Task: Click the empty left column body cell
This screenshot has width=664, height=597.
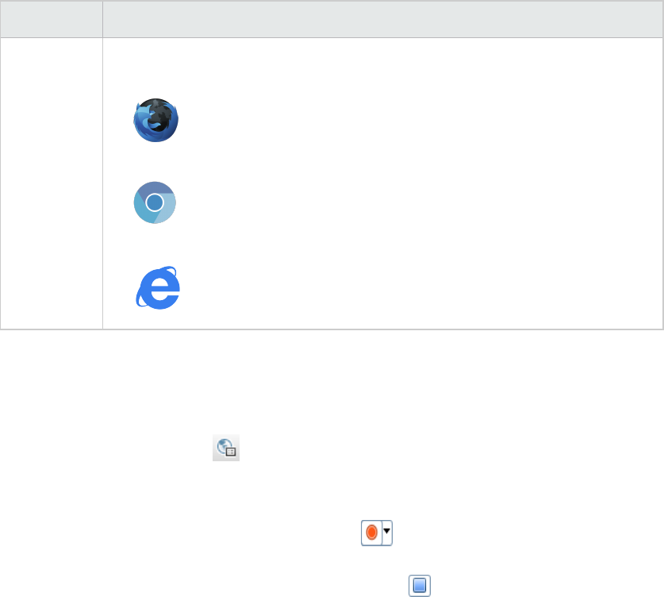Action: click(x=52, y=183)
